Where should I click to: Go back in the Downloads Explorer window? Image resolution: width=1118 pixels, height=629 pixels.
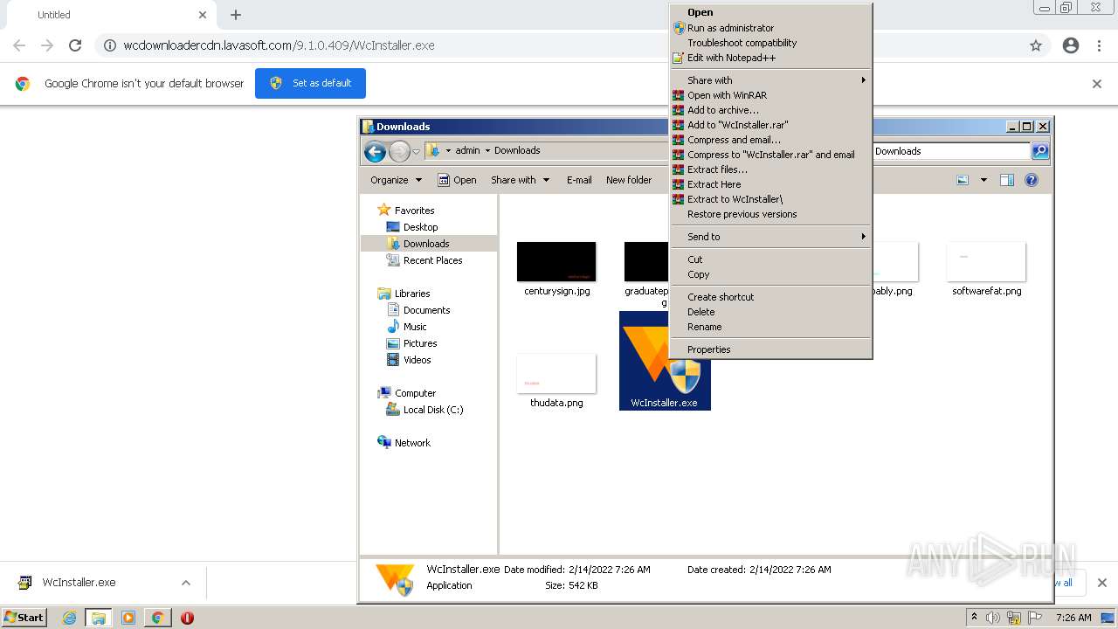click(375, 151)
